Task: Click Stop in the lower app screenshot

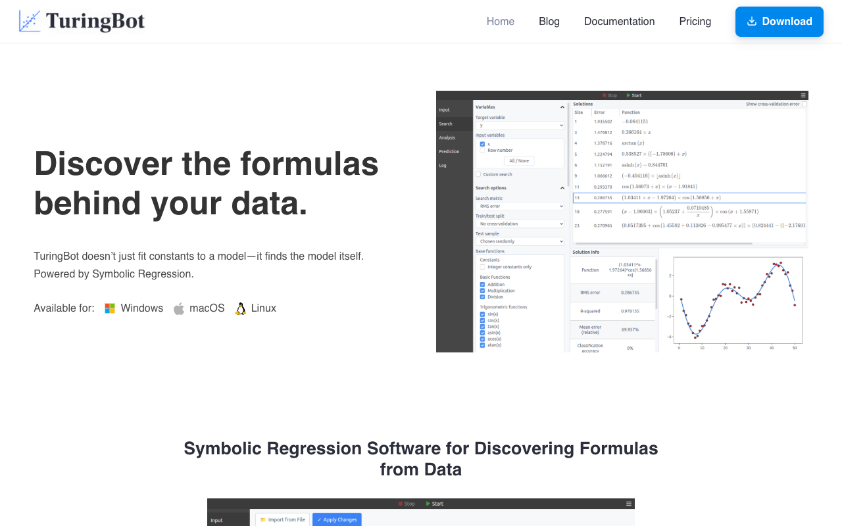Action: (407, 504)
